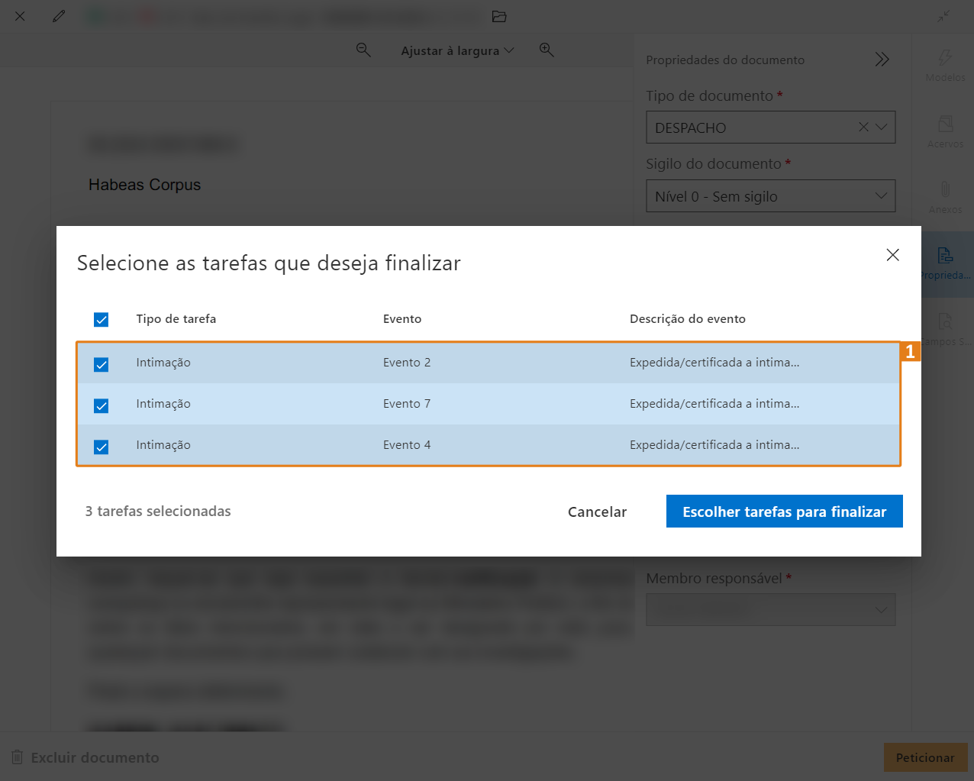This screenshot has height=781, width=974.
Task: Open the Acervos sidebar panel
Action: point(945,131)
